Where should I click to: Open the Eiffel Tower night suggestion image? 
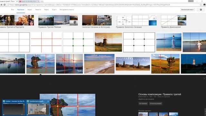click(x=89, y=20)
